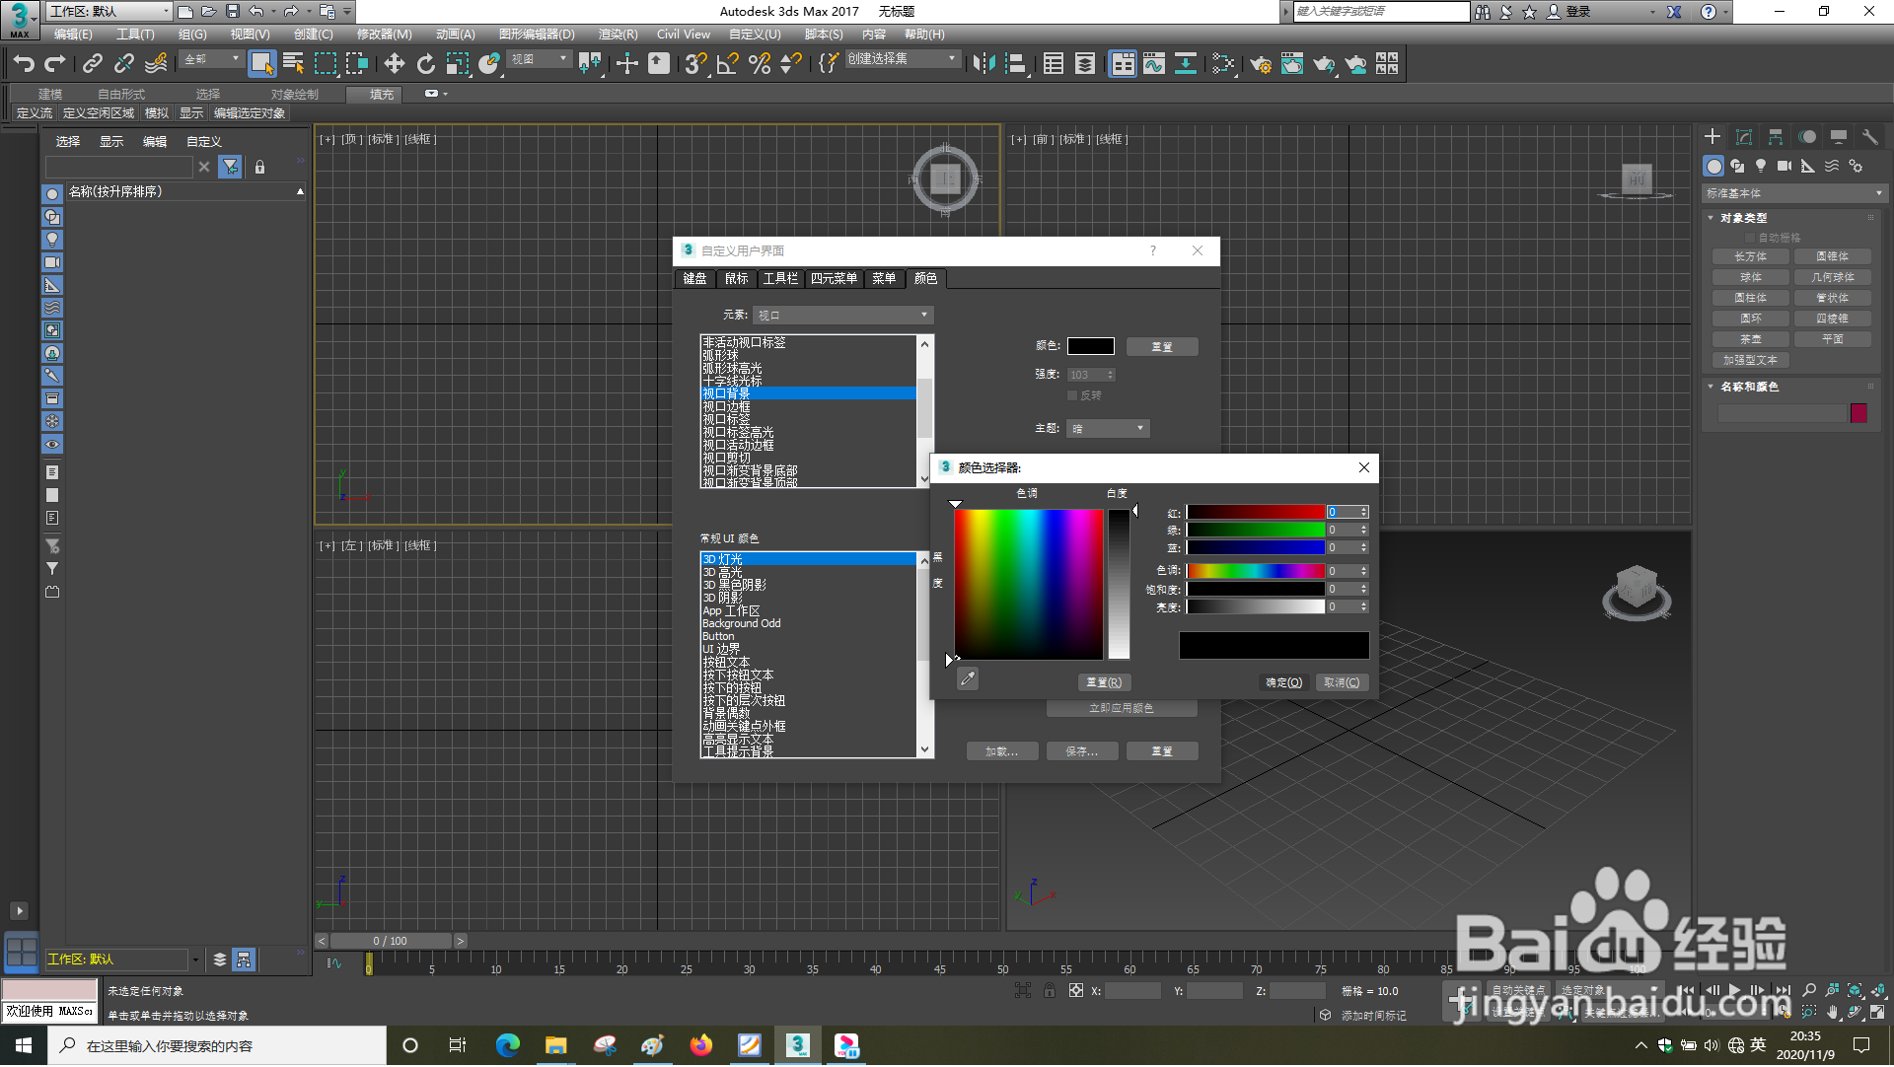Select the Select and Move tool

click(395, 63)
